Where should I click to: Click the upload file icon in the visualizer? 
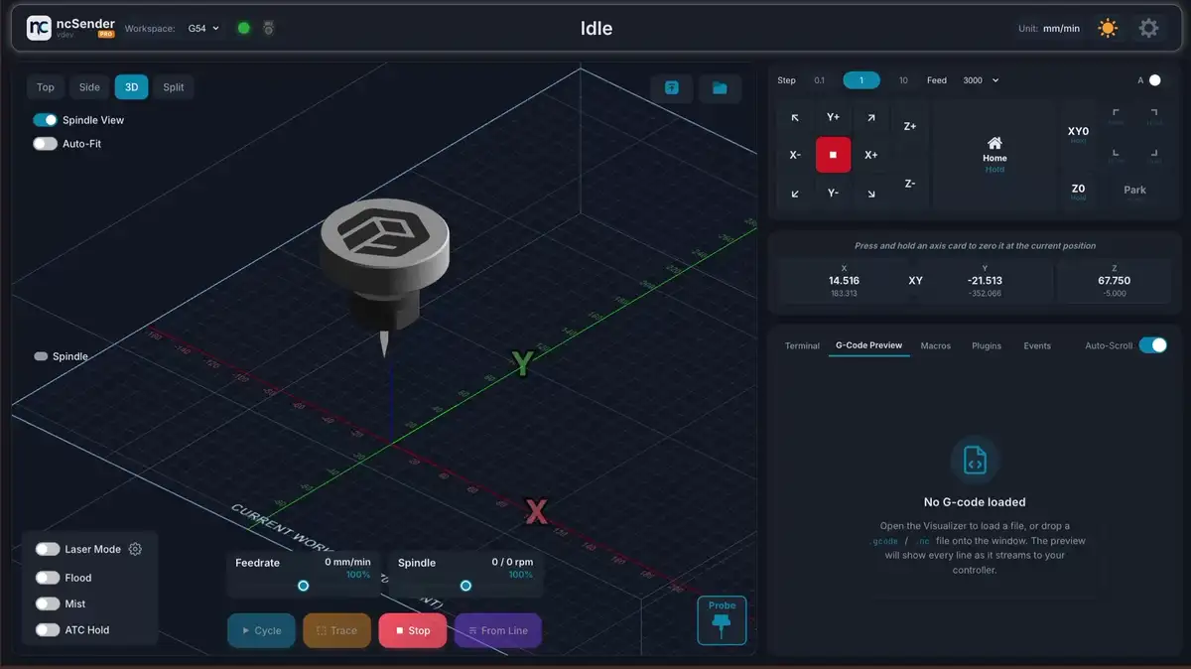(x=672, y=88)
